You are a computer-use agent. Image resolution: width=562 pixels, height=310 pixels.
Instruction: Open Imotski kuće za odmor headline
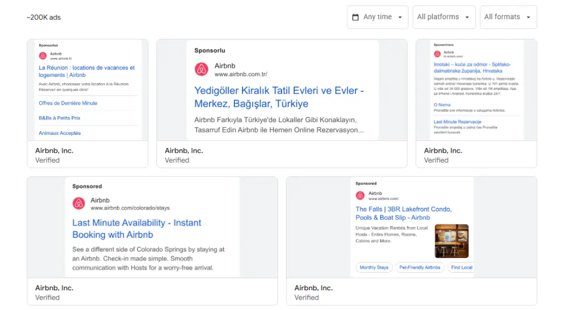(473, 67)
